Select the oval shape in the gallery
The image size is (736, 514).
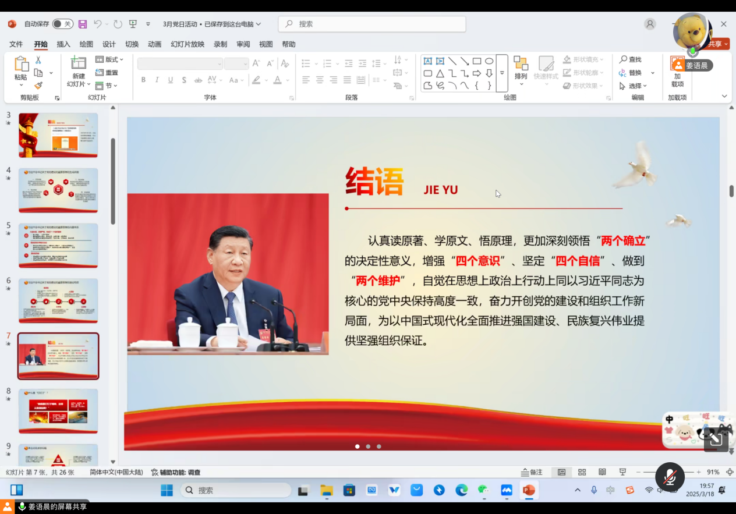click(x=489, y=61)
